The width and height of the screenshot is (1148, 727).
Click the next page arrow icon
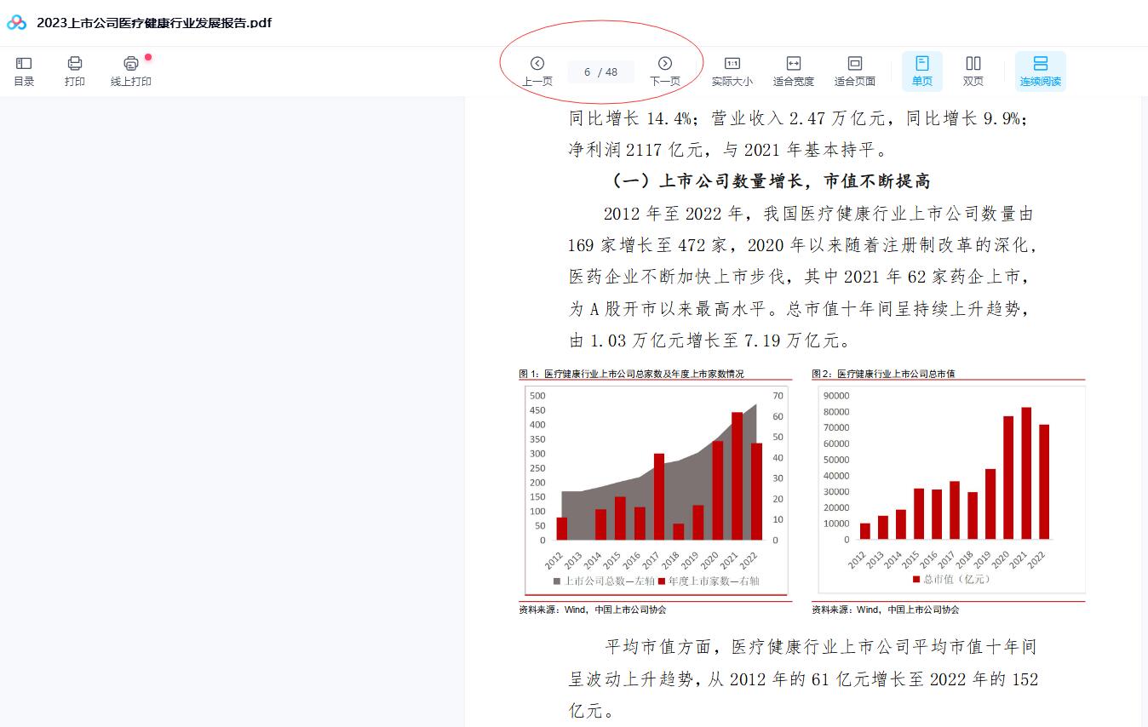pos(665,63)
